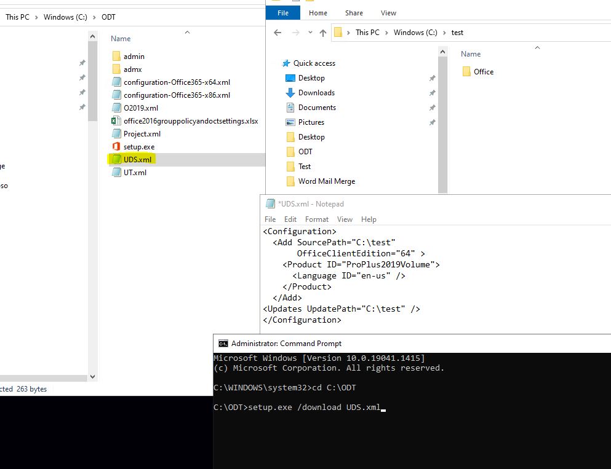
Task: Open the File tab in test Explorer
Action: point(283,13)
